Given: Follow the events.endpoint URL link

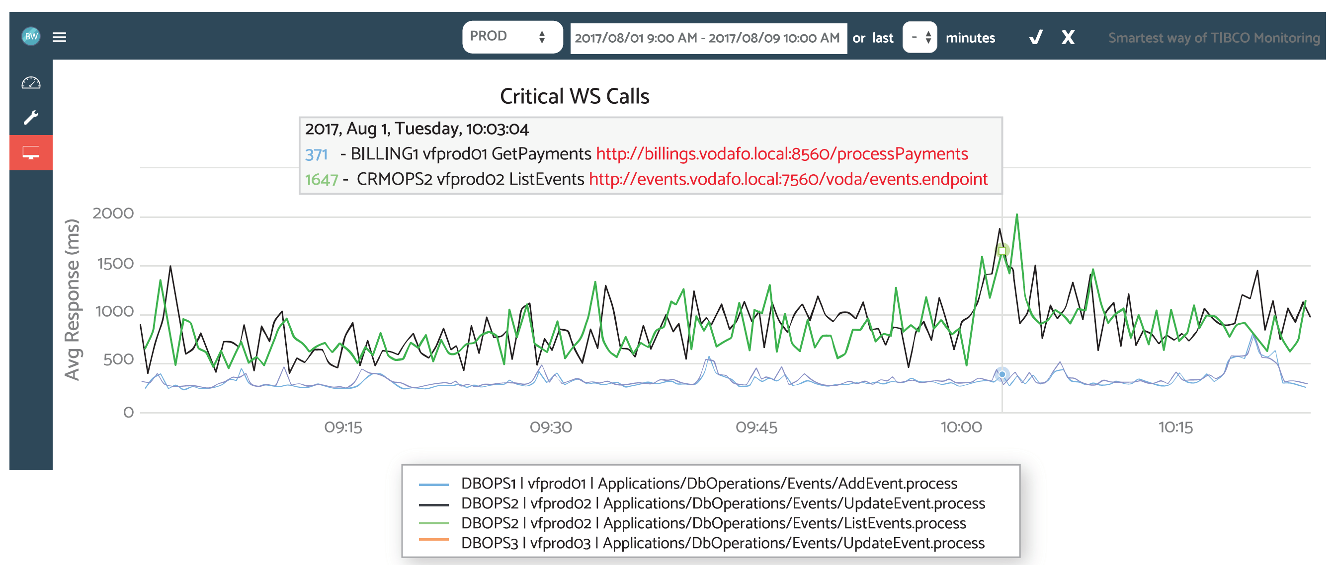Looking at the screenshot, I should [788, 179].
